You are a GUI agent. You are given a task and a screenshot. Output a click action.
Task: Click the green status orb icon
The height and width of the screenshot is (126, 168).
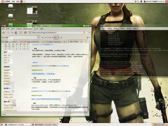(87, 37)
